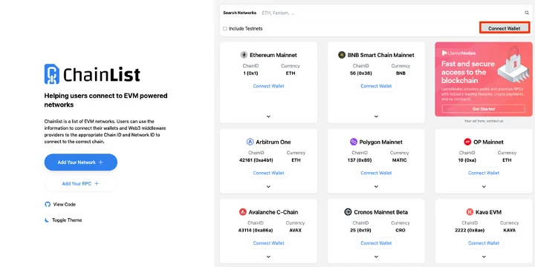
Task: Expand the OP Mainnet card details
Action: (x=484, y=187)
